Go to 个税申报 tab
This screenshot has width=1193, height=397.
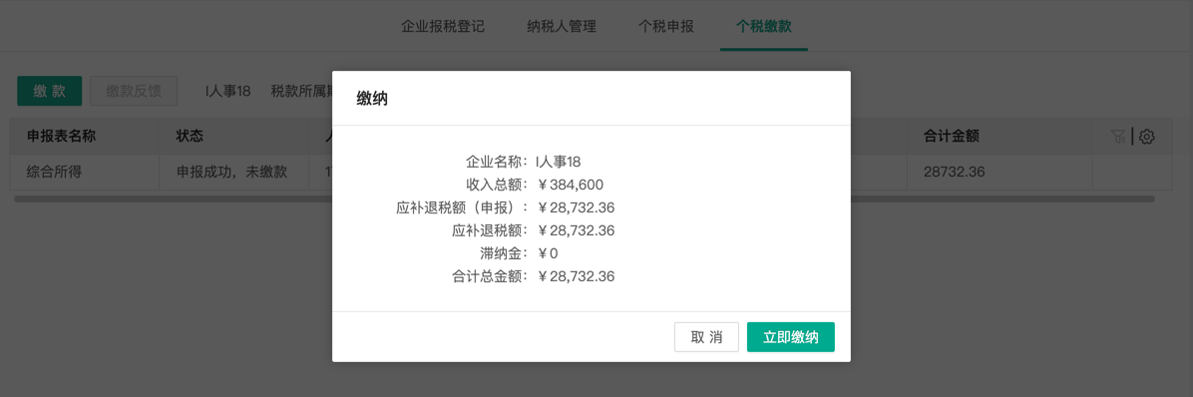click(665, 26)
